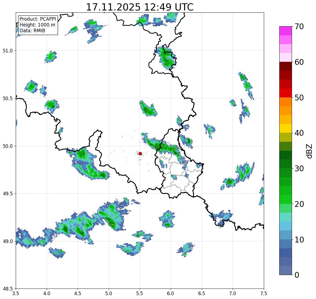Screen dimensions: 316x299
Task: Click the title '17.11.2025 12:49 UTC'
Action: pyautogui.click(x=140, y=7)
